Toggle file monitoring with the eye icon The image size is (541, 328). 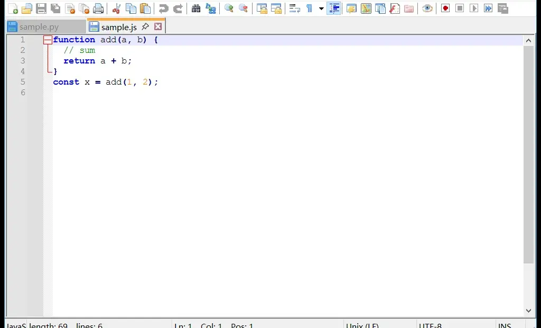pyautogui.click(x=427, y=8)
